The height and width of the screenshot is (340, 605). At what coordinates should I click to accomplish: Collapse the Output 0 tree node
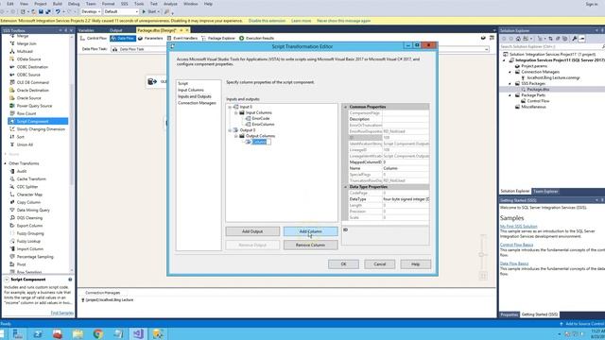pyautogui.click(x=230, y=130)
